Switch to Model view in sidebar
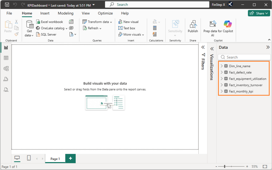The width and height of the screenshot is (272, 170). (6, 69)
